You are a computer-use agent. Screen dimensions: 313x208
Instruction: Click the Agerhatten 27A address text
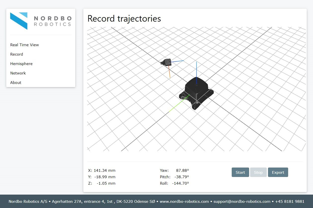(67, 201)
